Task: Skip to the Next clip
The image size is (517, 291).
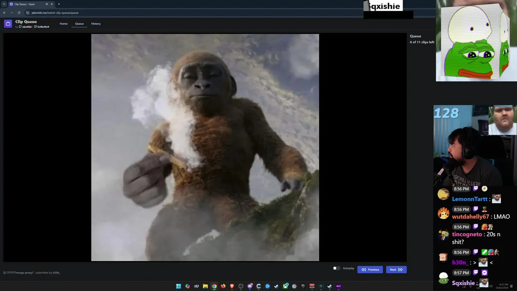Action: click(x=396, y=270)
